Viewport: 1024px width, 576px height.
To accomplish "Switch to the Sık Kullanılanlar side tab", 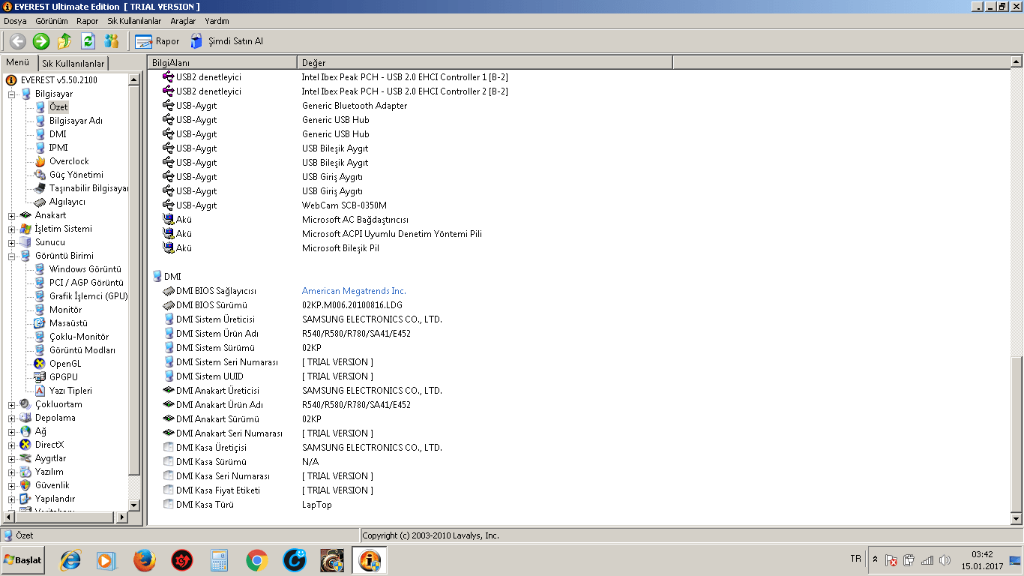I will (73, 64).
